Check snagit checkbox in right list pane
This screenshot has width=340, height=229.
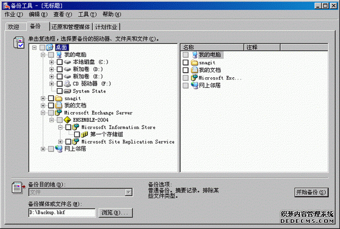pos(186,62)
